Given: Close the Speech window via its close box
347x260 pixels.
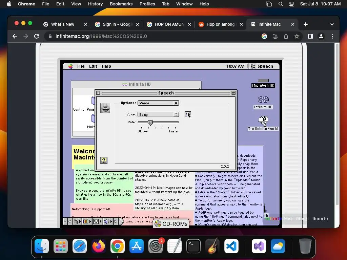Looking at the screenshot, I should pyautogui.click(x=98, y=93).
